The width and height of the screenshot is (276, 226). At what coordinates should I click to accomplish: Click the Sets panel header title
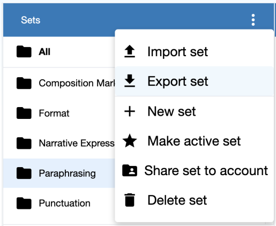coord(31,20)
